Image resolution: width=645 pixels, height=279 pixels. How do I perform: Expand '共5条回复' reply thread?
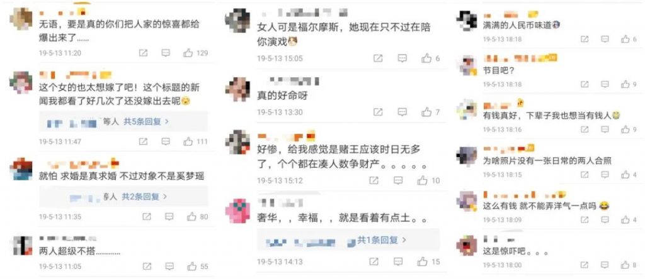[146, 121]
